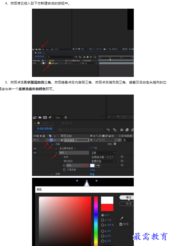Click the eyedropper beside the fill swatch

coord(98,165)
